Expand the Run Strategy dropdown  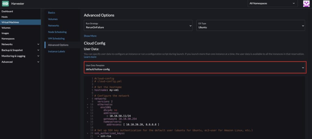tap(138, 26)
